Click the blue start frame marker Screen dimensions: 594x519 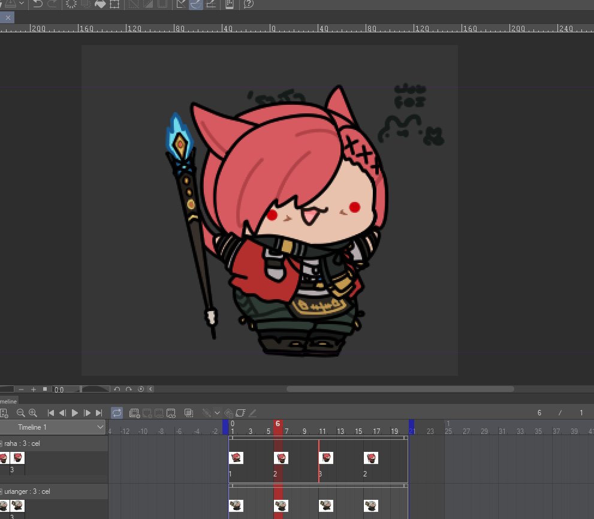point(225,427)
